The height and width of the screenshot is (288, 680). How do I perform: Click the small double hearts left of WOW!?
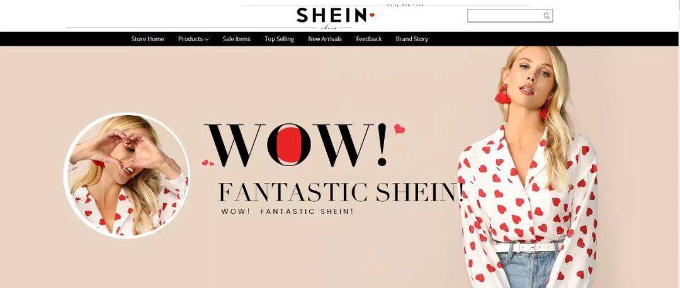click(208, 163)
